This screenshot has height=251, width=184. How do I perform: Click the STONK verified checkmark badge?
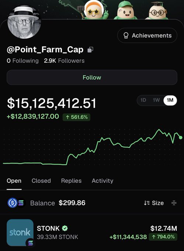point(65,228)
